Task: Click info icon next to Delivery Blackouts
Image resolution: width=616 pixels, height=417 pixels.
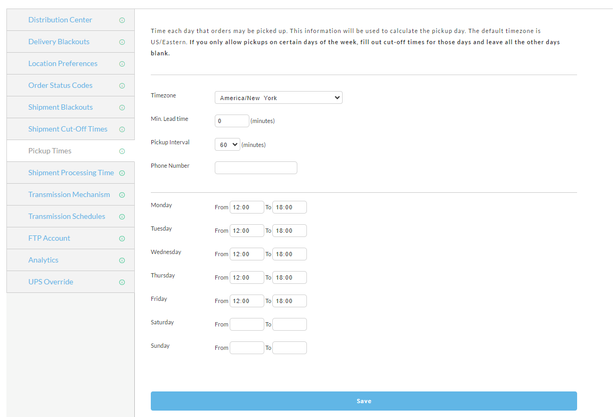Action: pos(122,42)
